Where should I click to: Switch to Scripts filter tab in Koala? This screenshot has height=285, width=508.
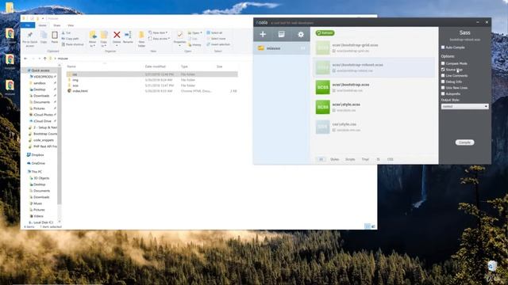coord(350,159)
